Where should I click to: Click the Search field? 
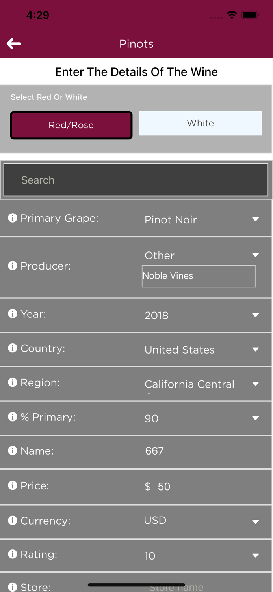[x=136, y=180]
